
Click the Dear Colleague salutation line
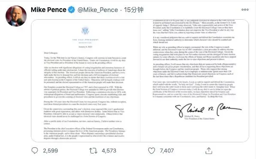tap(51, 53)
